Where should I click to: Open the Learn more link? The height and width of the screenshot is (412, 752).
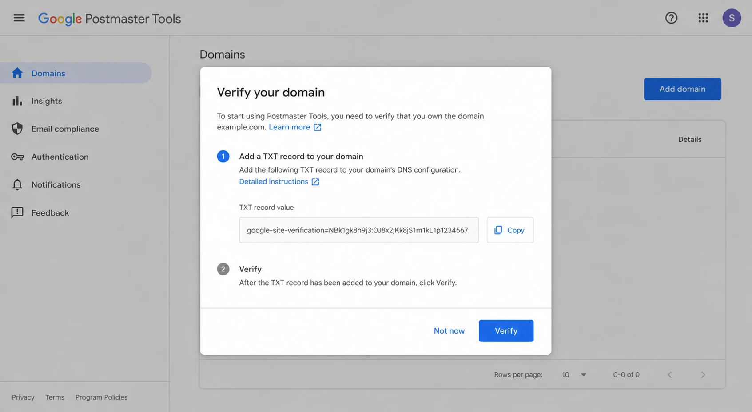(x=290, y=127)
